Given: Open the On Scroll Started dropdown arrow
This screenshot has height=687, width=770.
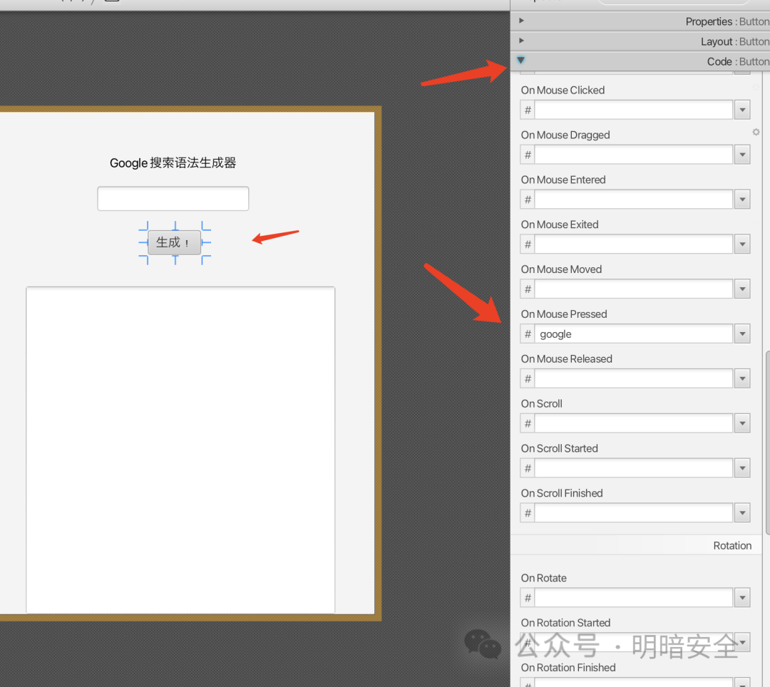Looking at the screenshot, I should (742, 468).
